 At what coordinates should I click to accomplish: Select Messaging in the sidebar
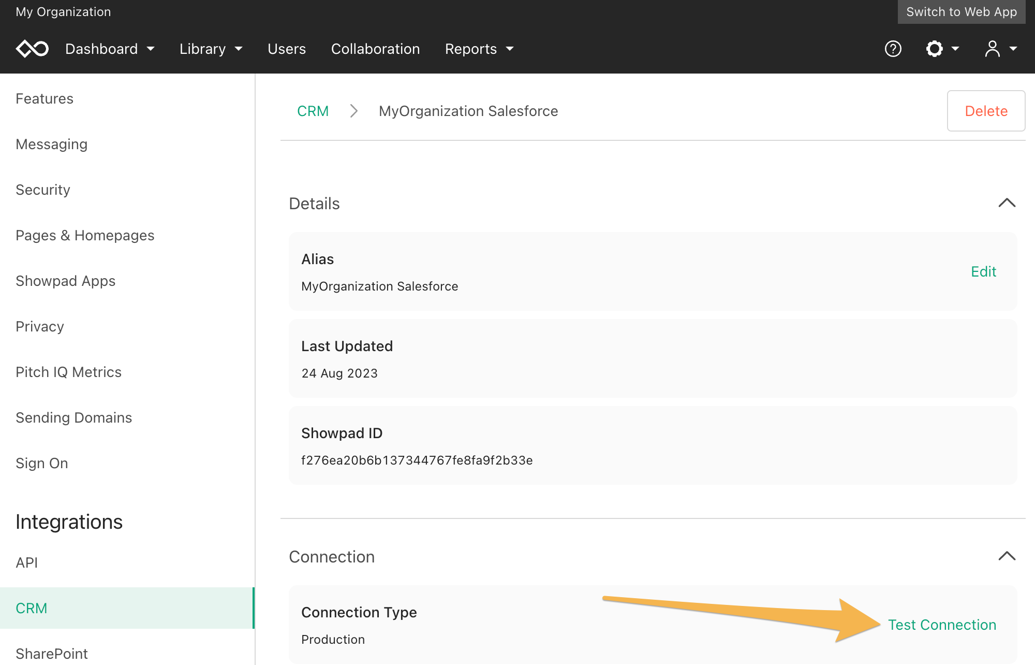[x=52, y=144]
